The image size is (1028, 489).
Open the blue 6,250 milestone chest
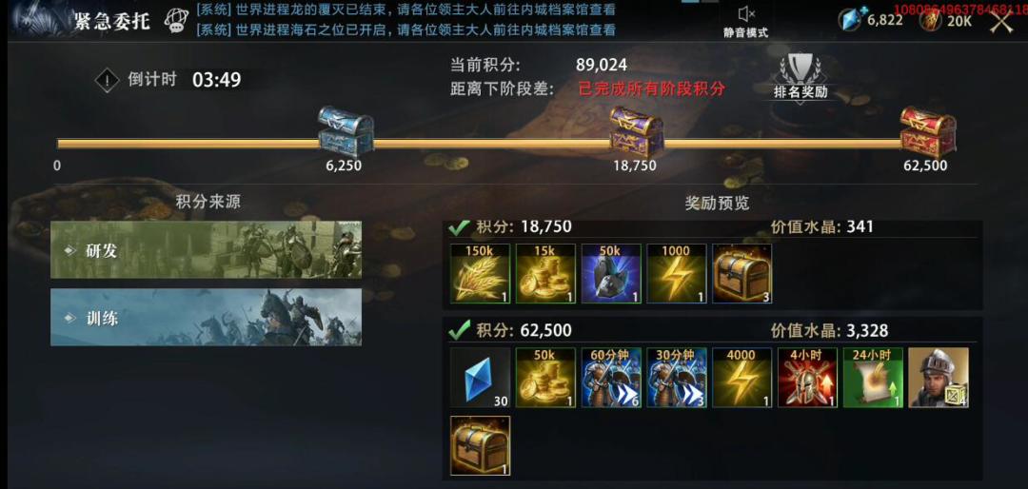pos(346,131)
